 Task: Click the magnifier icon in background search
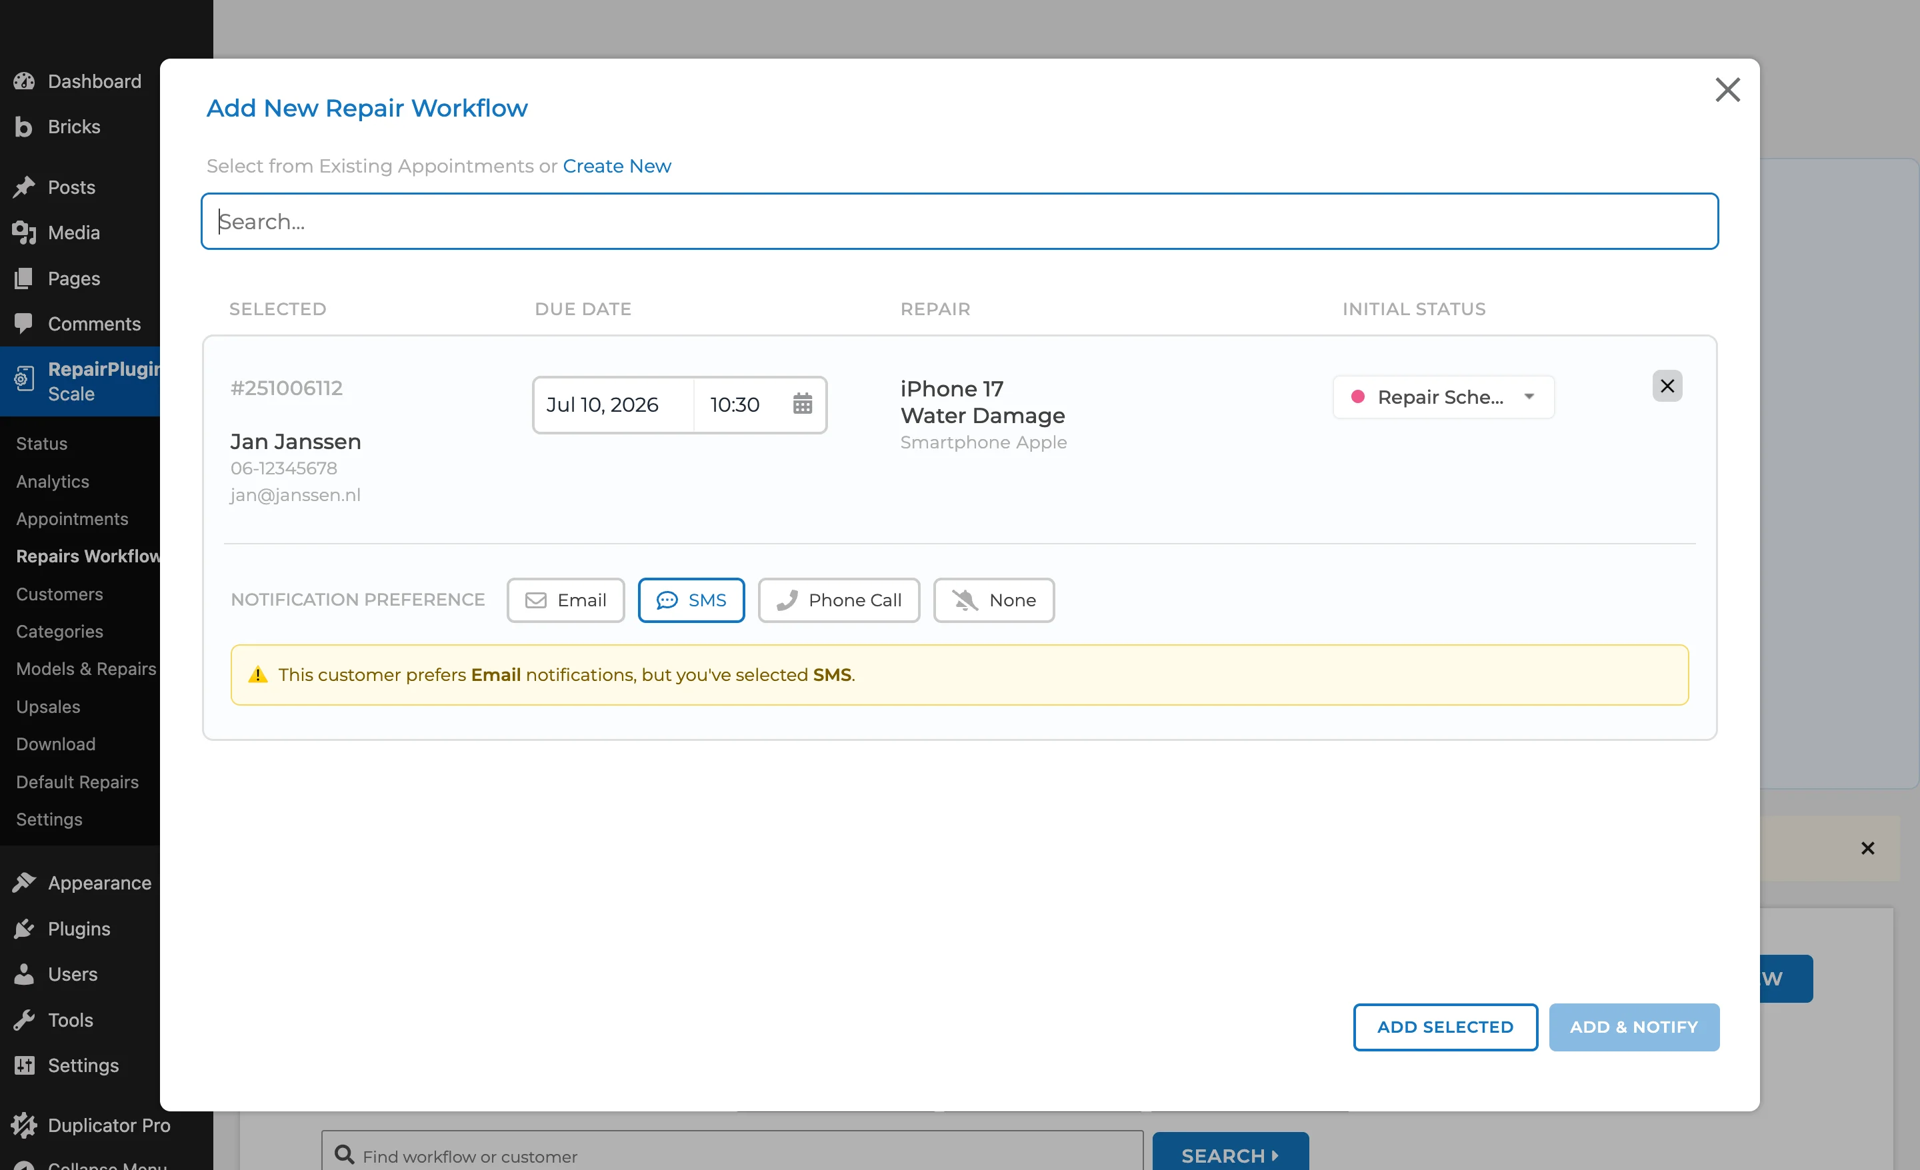click(343, 1155)
